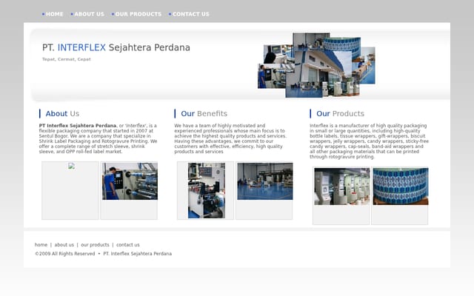Click footer 'PT. Interflex Sejahtera Perdana' text
Screen dimensions: 474x296
(138, 254)
